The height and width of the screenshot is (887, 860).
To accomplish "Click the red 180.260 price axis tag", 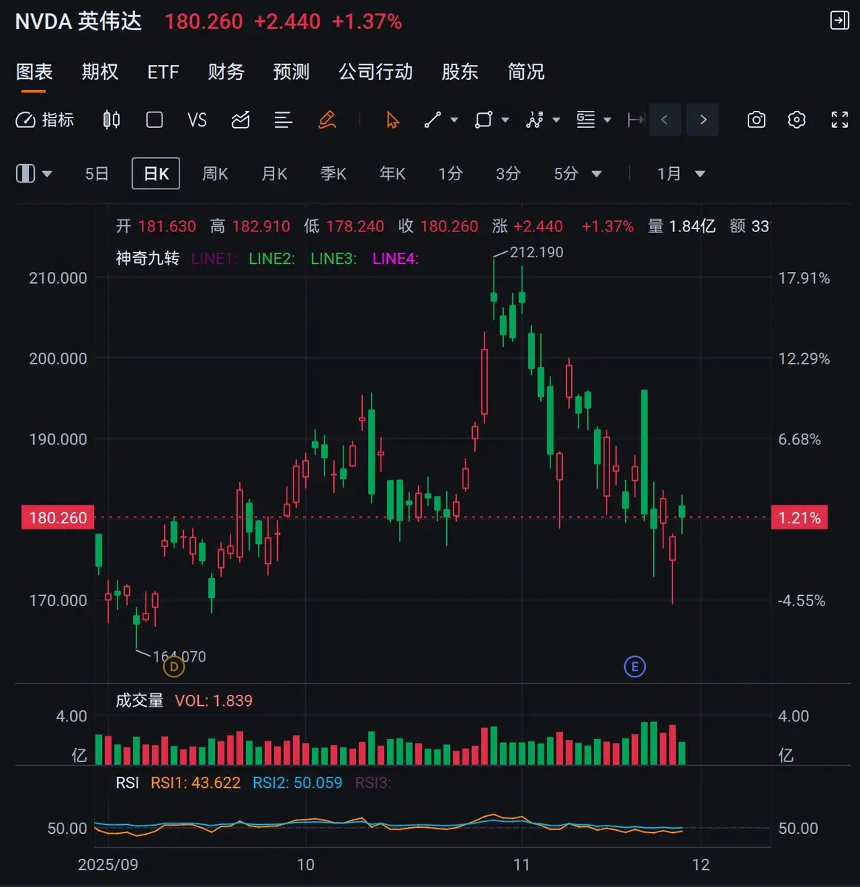I will coord(58,517).
